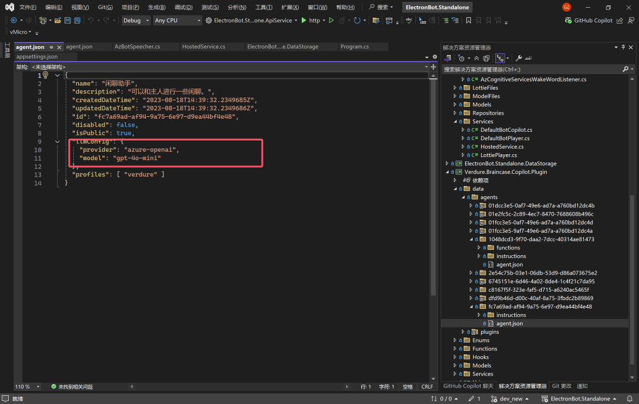The image size is (639, 404).
Task: Open the Any CPU platform dropdown
Action: 177,20
